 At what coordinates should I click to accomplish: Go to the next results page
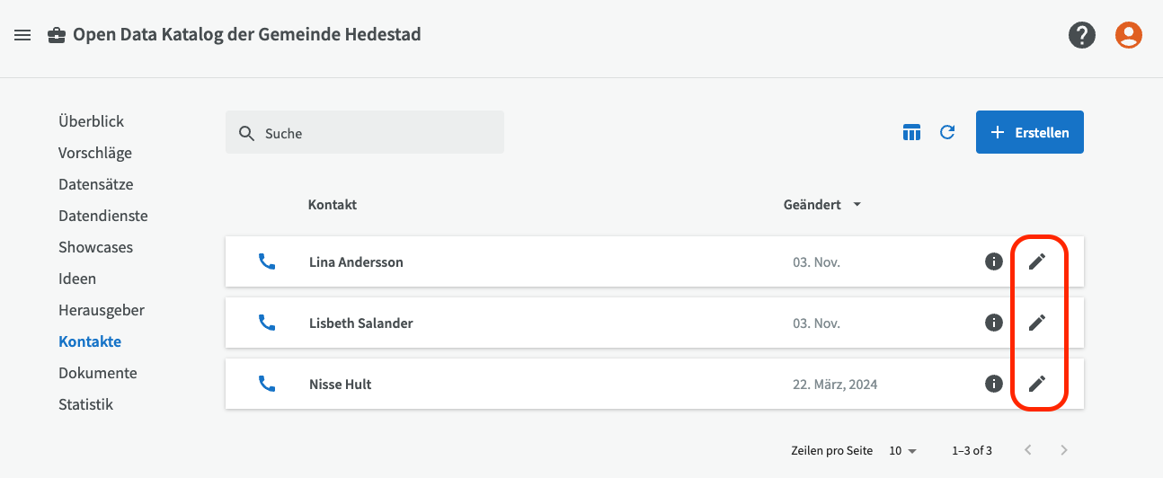pyautogui.click(x=1064, y=450)
